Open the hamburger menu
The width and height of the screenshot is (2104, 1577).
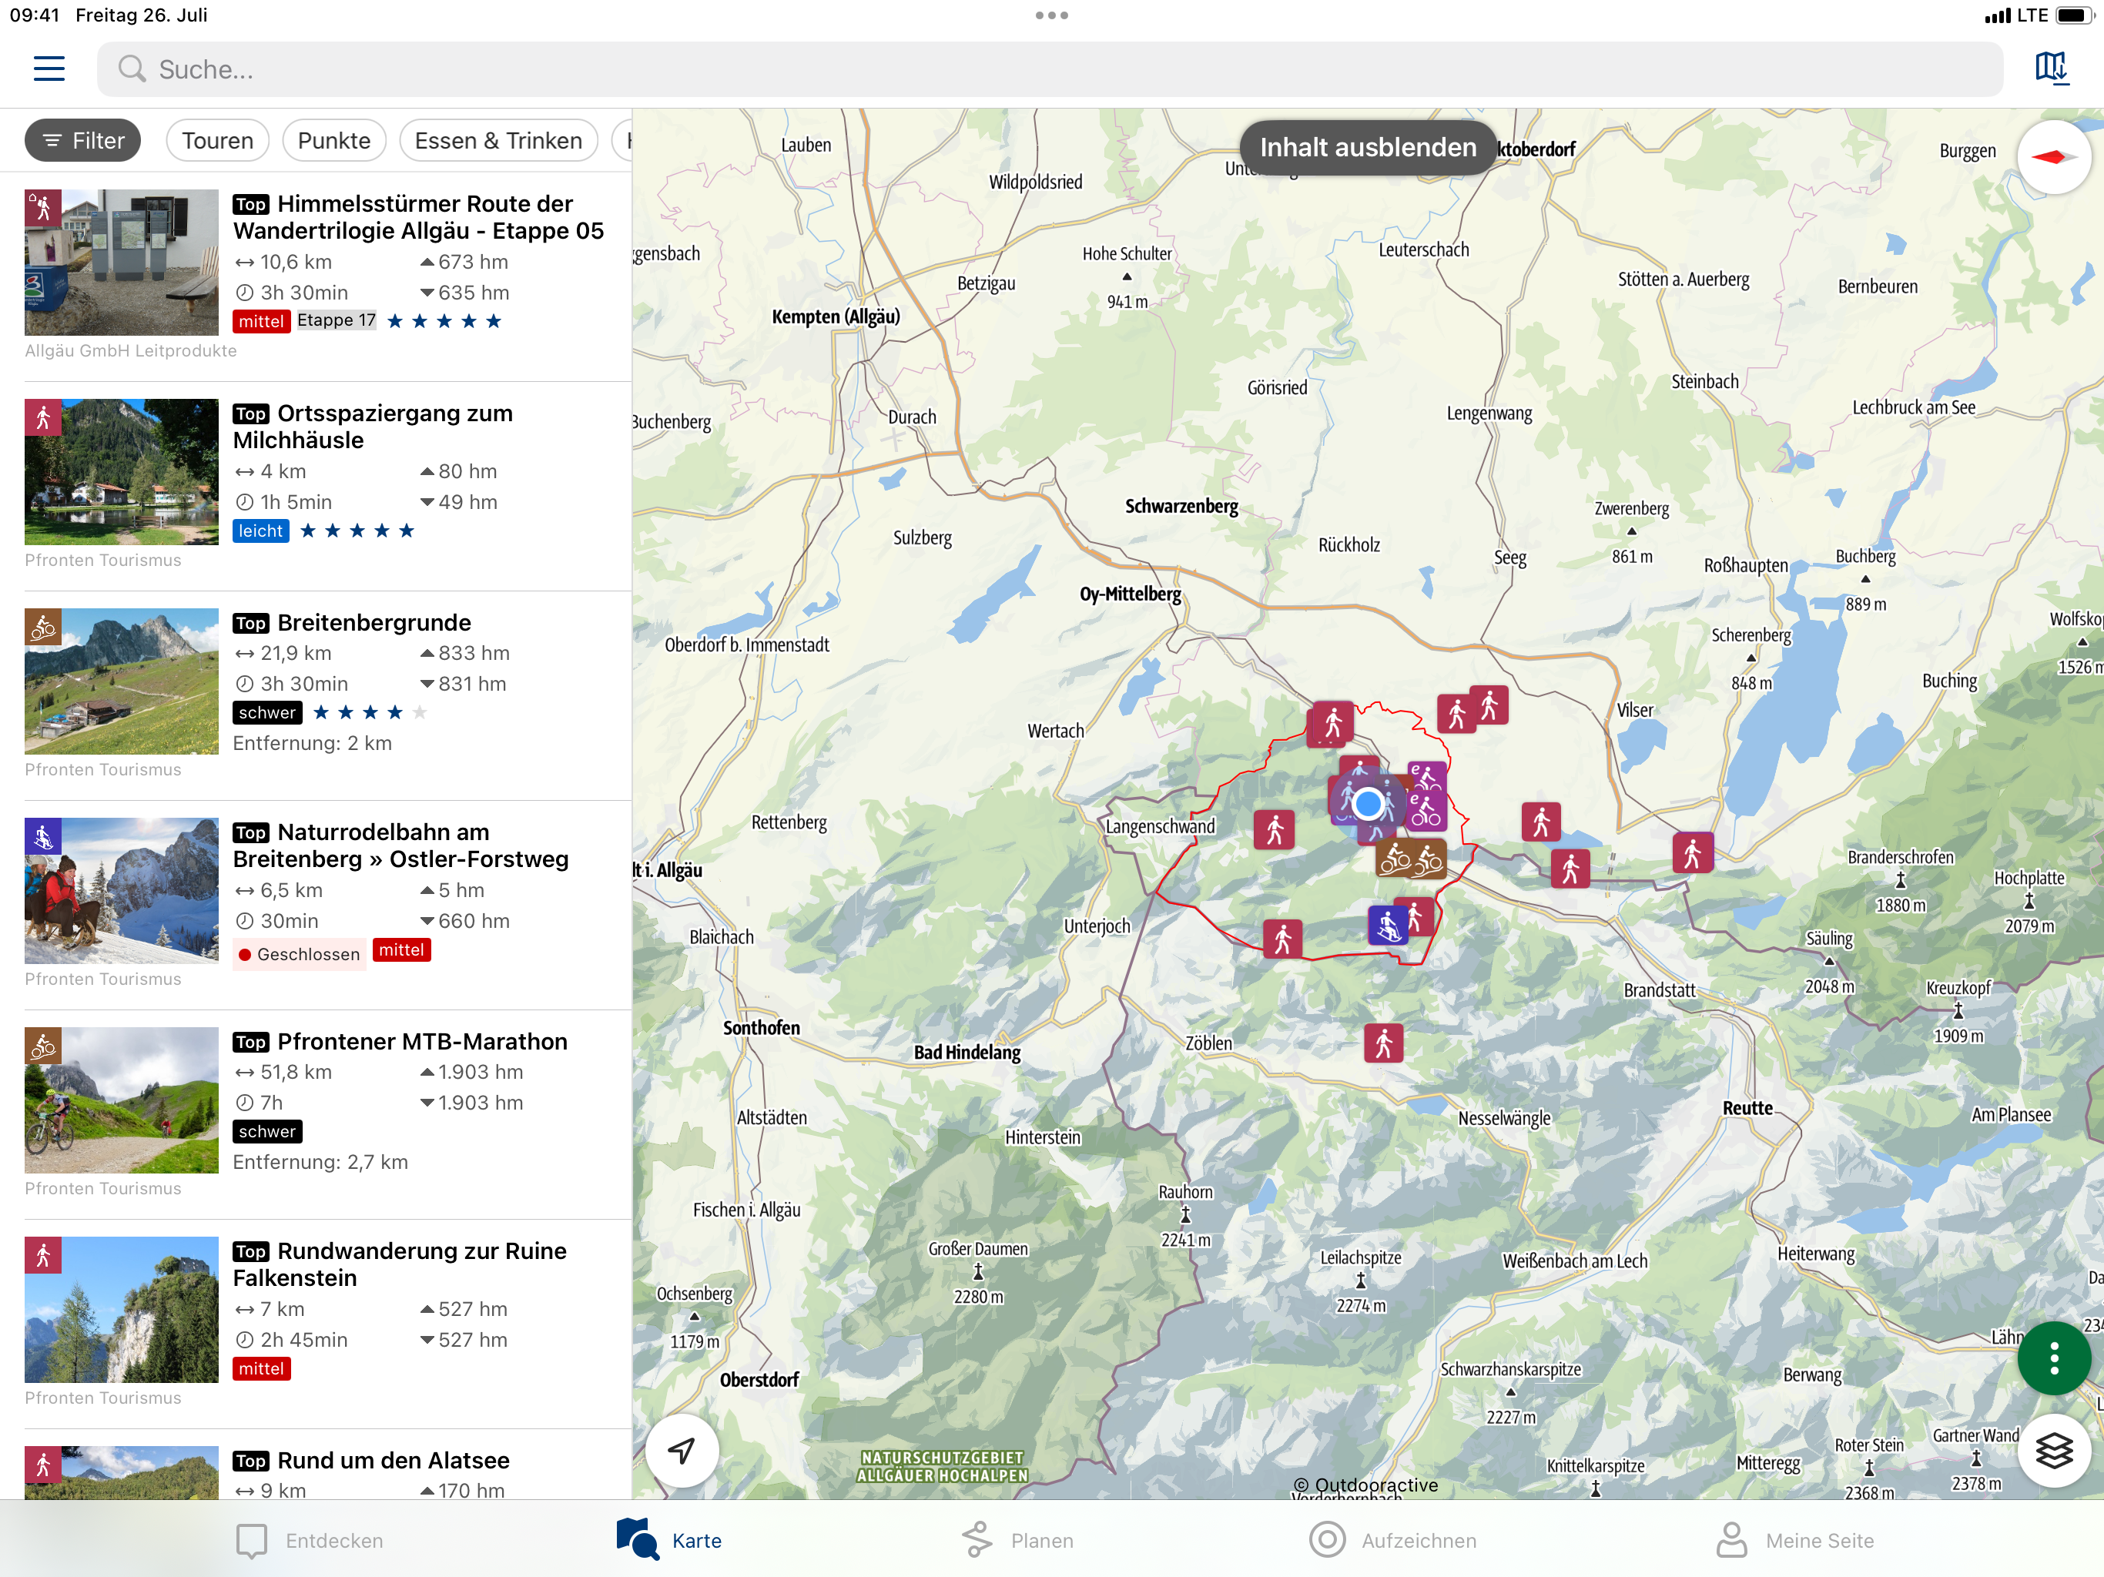(49, 69)
